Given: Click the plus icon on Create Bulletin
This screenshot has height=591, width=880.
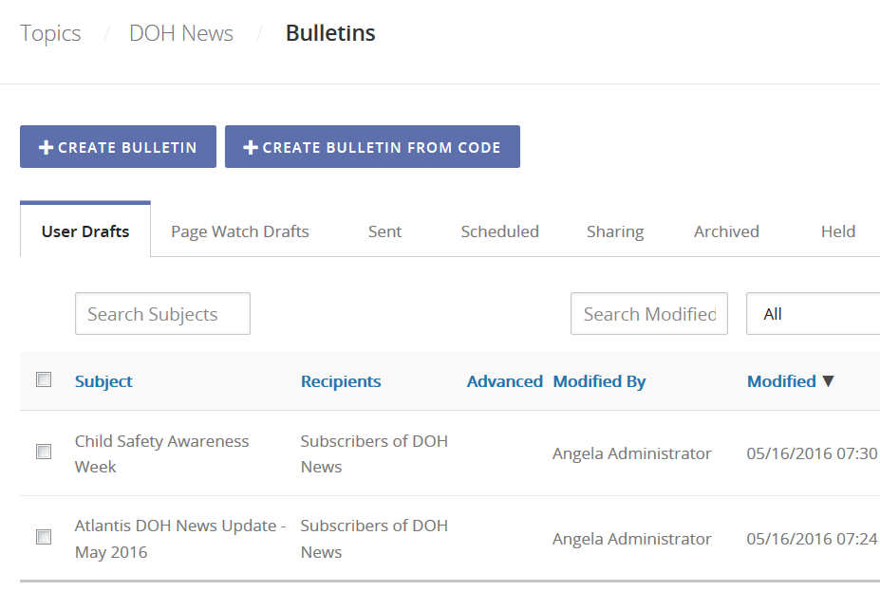Looking at the screenshot, I should pos(44,146).
